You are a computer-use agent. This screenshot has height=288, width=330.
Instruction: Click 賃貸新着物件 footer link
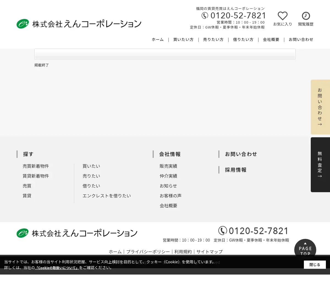point(36,176)
